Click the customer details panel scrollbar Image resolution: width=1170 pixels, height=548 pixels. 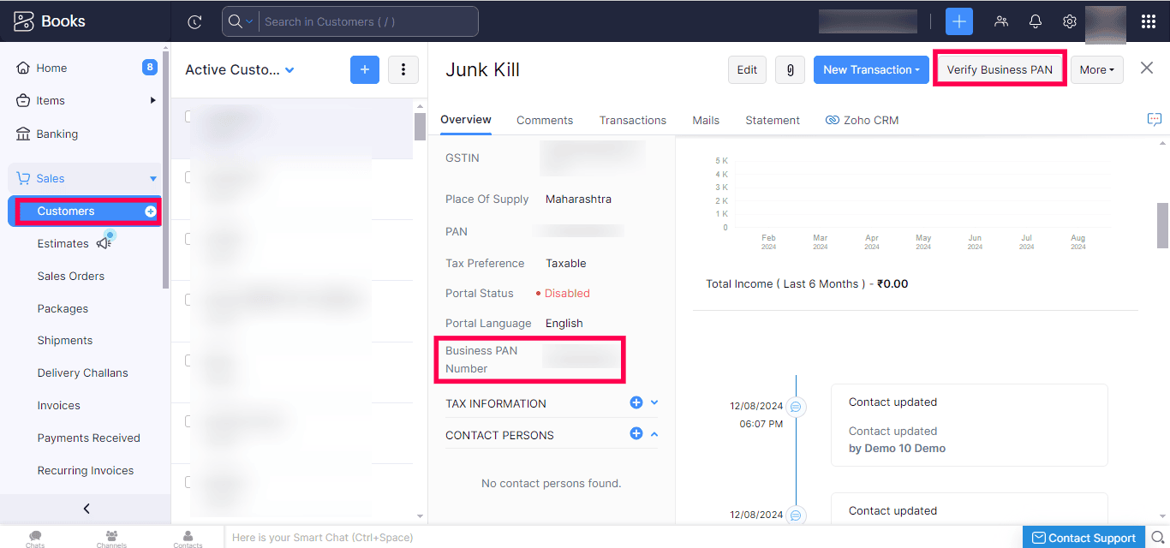tap(1162, 224)
